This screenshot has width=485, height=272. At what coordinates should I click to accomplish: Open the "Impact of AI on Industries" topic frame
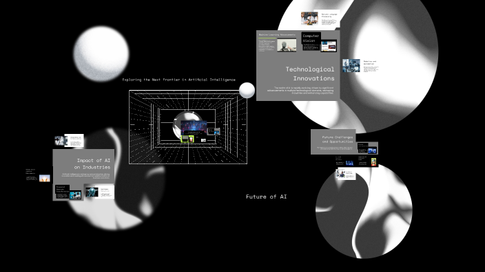pos(83,175)
